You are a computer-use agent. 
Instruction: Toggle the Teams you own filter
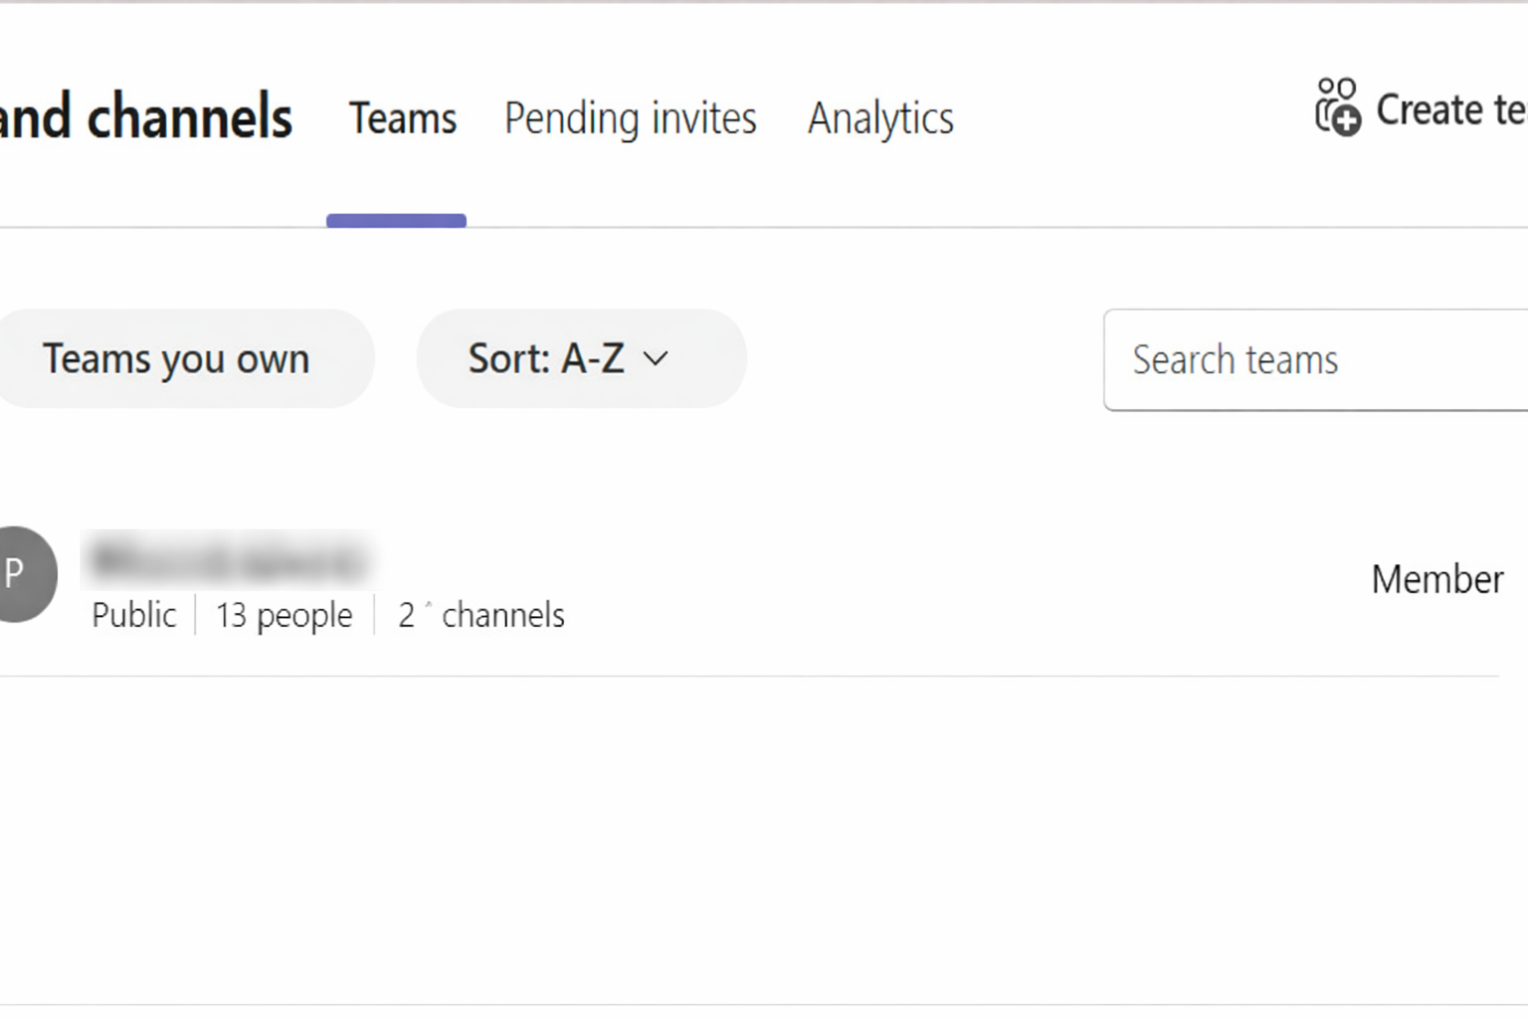click(176, 358)
